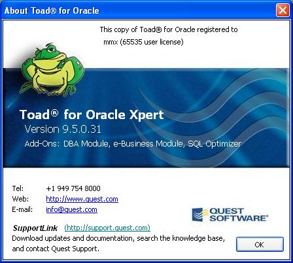293x263 pixels.
Task: Click the Web: label
Action: 20,199
